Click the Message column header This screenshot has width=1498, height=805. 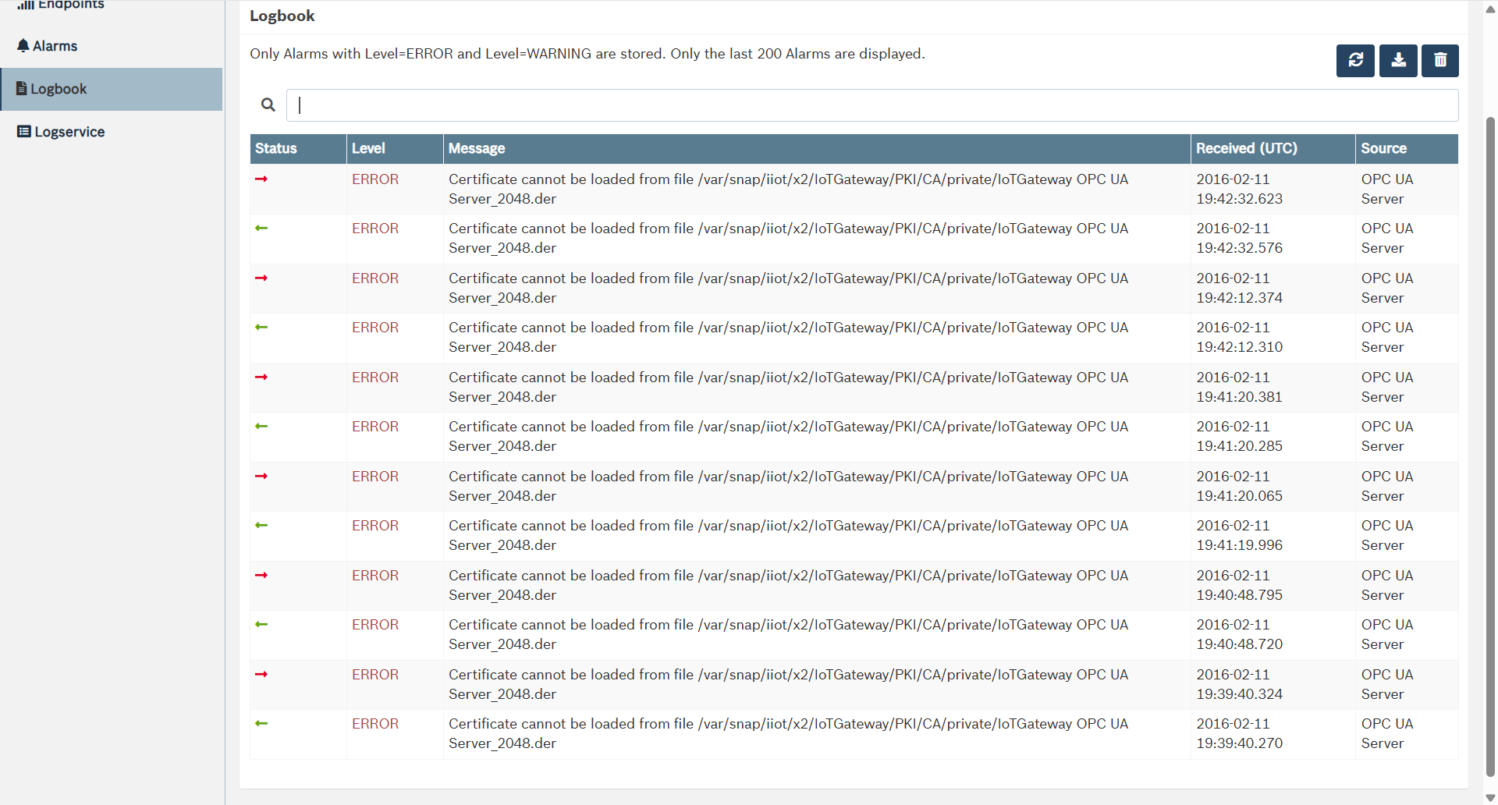(477, 148)
